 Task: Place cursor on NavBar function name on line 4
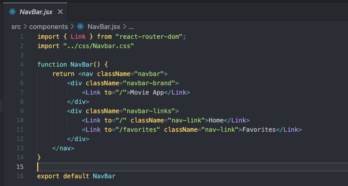[x=81, y=65]
